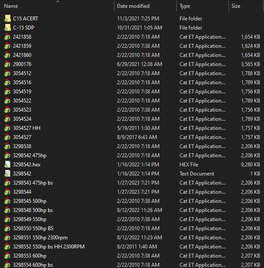
Task: Click the file name 3298551 550hp 2300rpm
Action: [40, 238]
